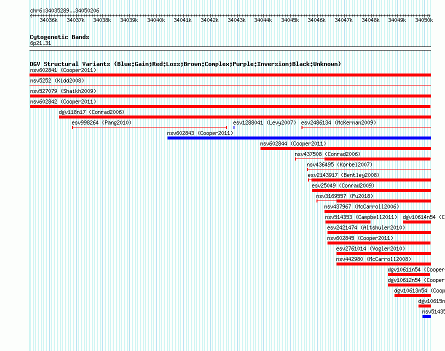Select the esv998264 (Pang2010) thin red line
The image size is (445, 351).
[149, 127]
